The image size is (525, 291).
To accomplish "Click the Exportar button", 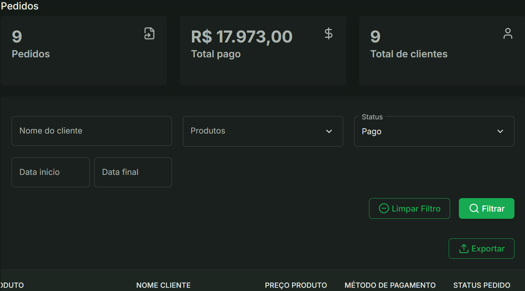I will pos(481,249).
